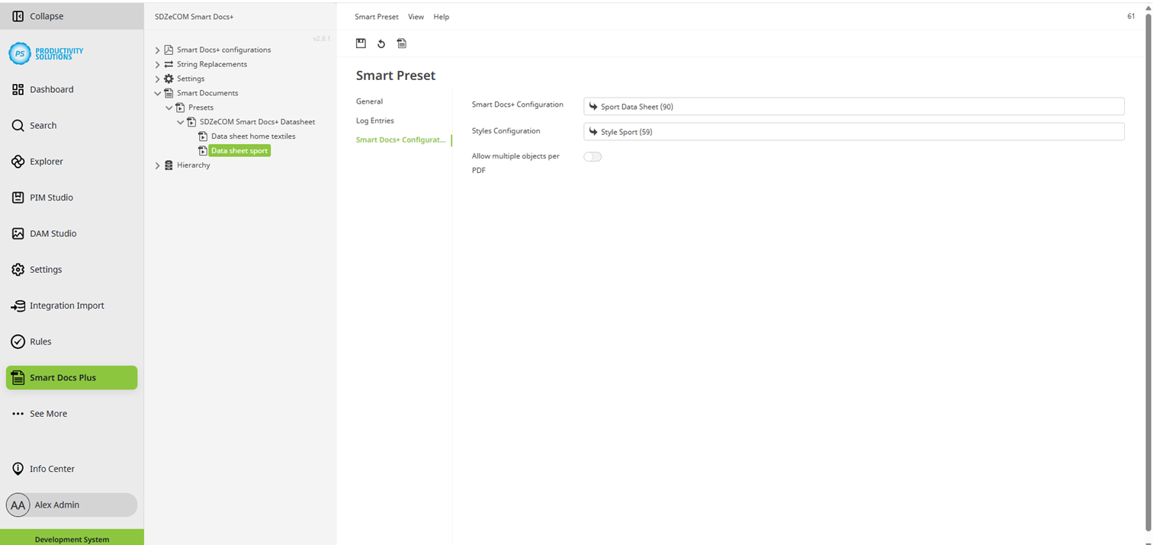Image resolution: width=1153 pixels, height=545 pixels.
Task: Click the Collapse button at top left
Action: [37, 15]
